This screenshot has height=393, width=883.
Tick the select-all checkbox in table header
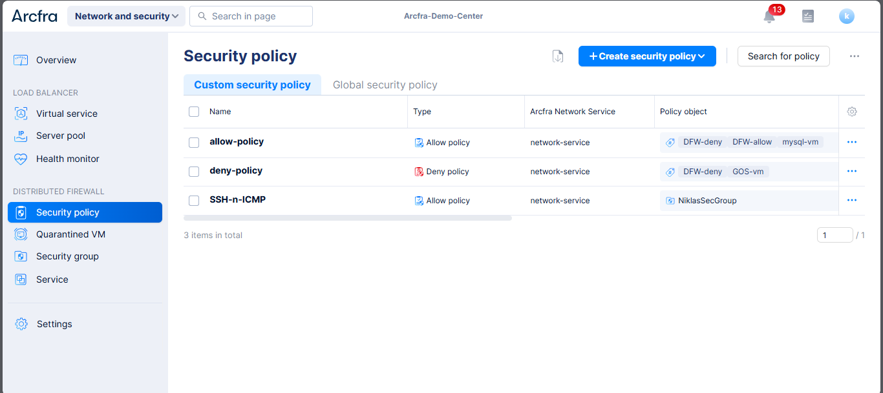194,112
